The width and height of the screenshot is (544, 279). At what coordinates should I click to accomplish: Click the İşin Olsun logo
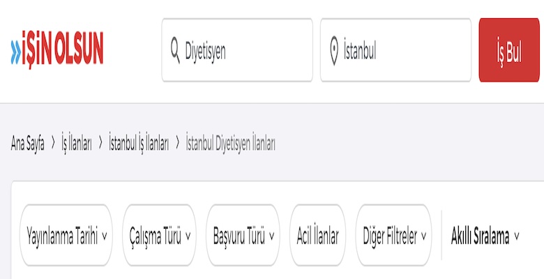[57, 50]
